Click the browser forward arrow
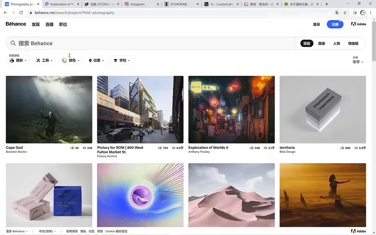The image size is (376, 235). (13, 12)
